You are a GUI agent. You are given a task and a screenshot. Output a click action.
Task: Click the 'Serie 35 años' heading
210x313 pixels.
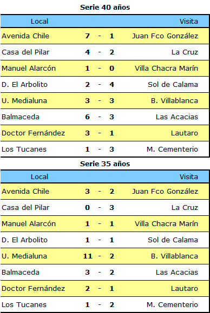point(105,164)
